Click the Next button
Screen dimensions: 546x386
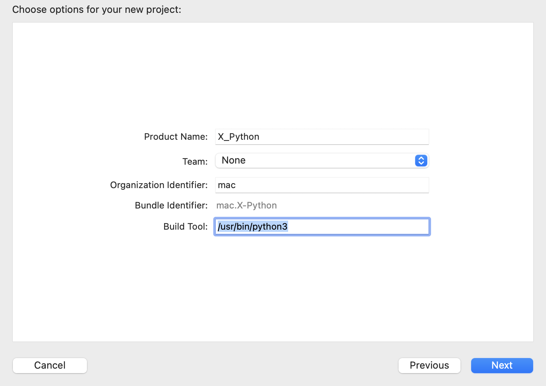coord(502,365)
